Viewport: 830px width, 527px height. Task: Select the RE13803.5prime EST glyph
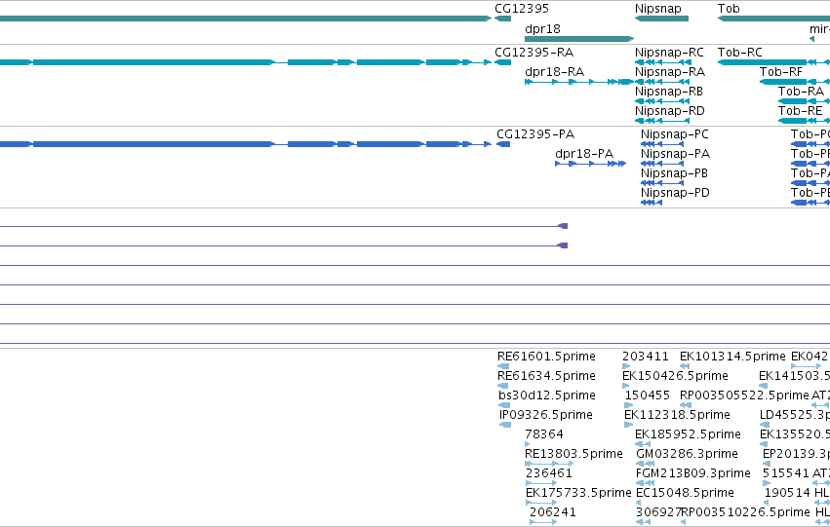click(549, 464)
